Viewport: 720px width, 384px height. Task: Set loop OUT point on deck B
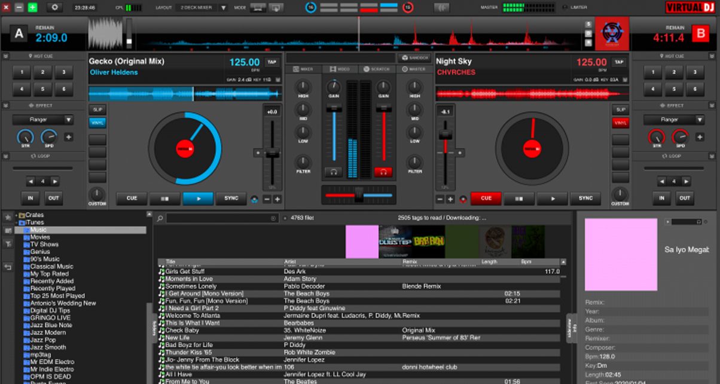pos(684,198)
